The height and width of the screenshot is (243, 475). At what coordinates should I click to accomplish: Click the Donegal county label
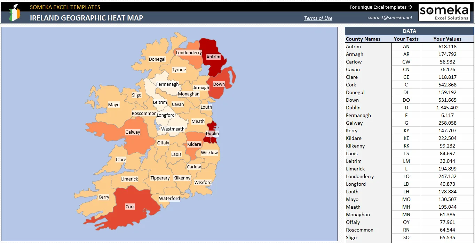pos(157,59)
